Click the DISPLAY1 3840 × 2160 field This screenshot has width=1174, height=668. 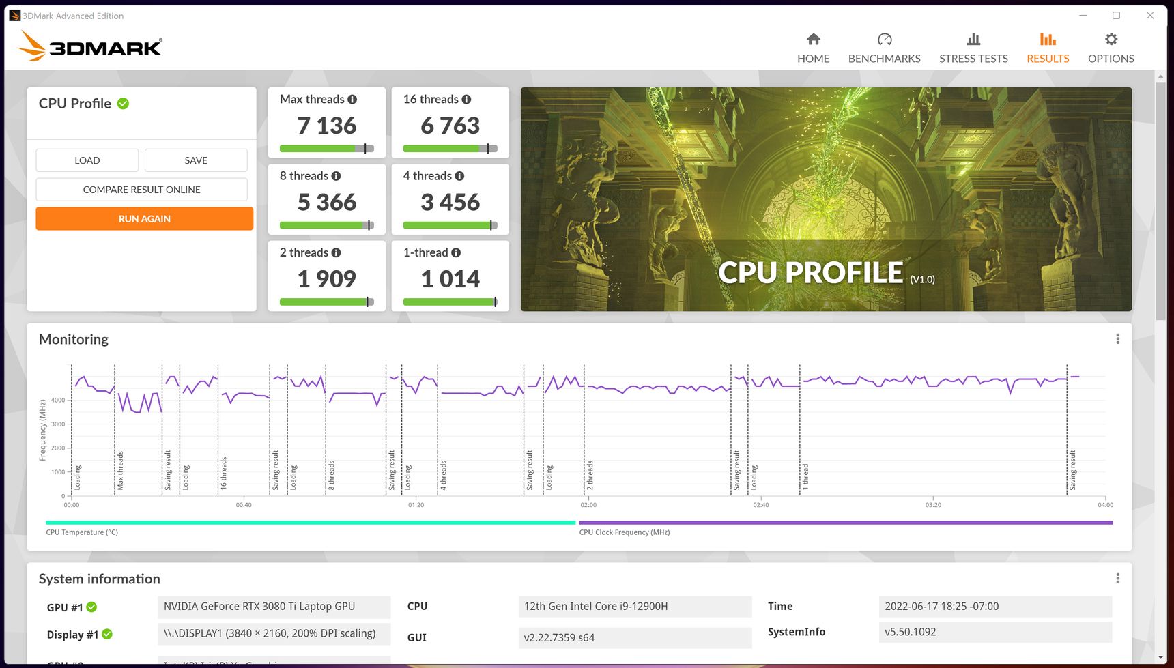pyautogui.click(x=274, y=634)
